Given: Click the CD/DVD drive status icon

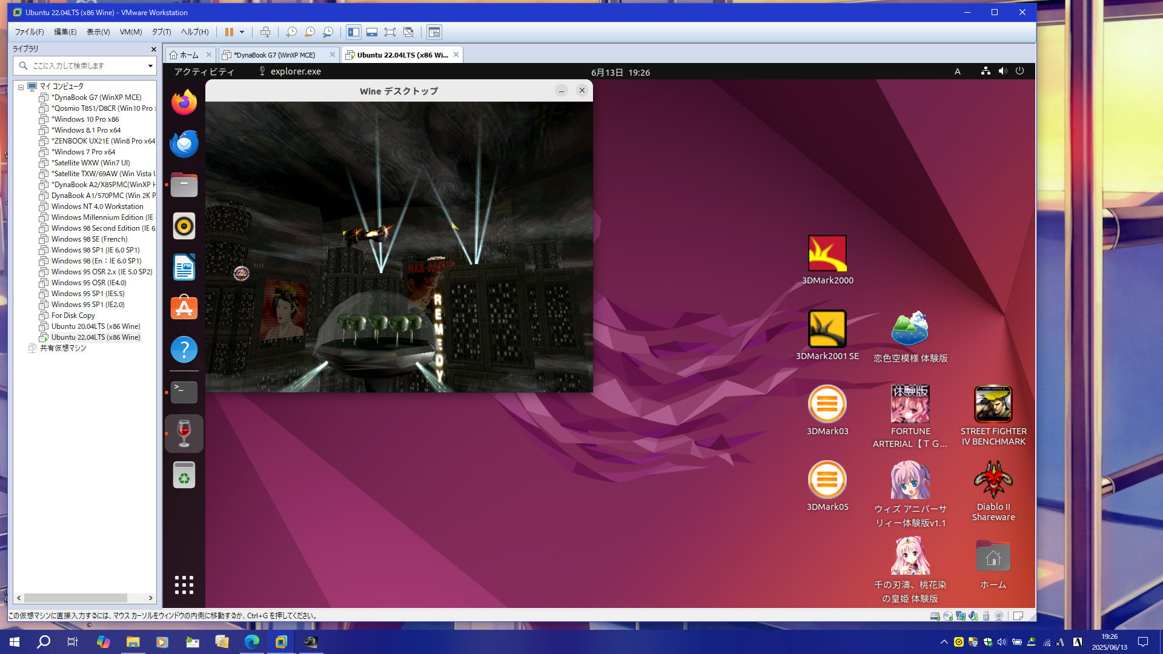Looking at the screenshot, I should click(x=948, y=616).
